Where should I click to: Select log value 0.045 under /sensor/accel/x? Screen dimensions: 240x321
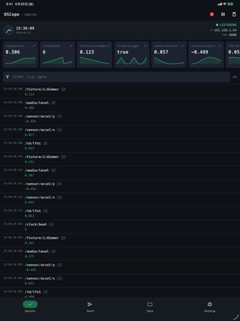[29, 203]
